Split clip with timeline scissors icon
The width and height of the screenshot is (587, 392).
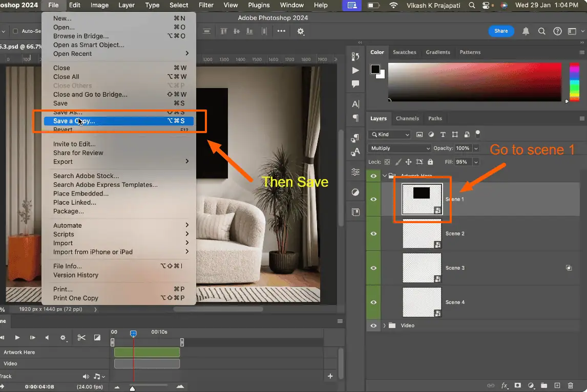tap(81, 338)
